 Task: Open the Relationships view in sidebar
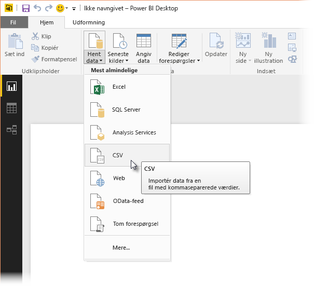pos(11,130)
